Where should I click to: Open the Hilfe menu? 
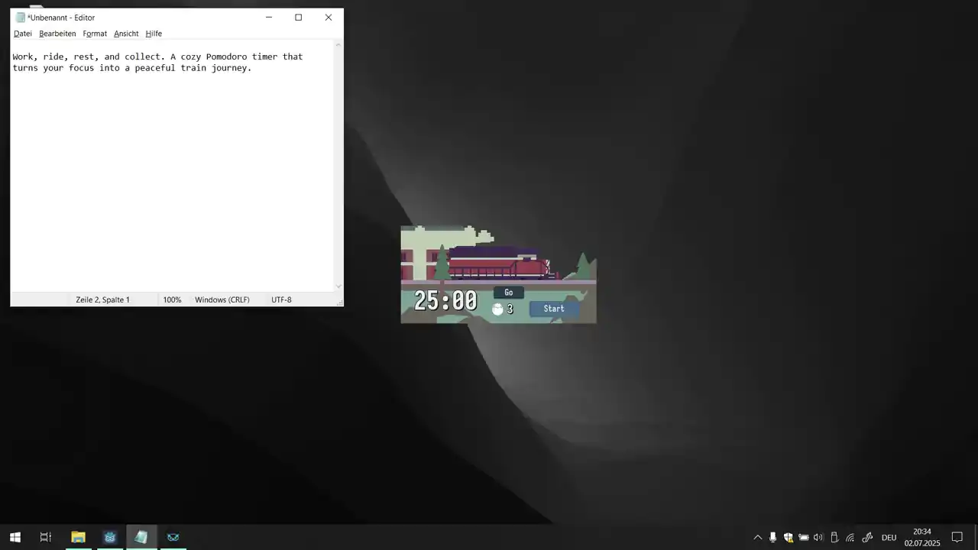[154, 34]
